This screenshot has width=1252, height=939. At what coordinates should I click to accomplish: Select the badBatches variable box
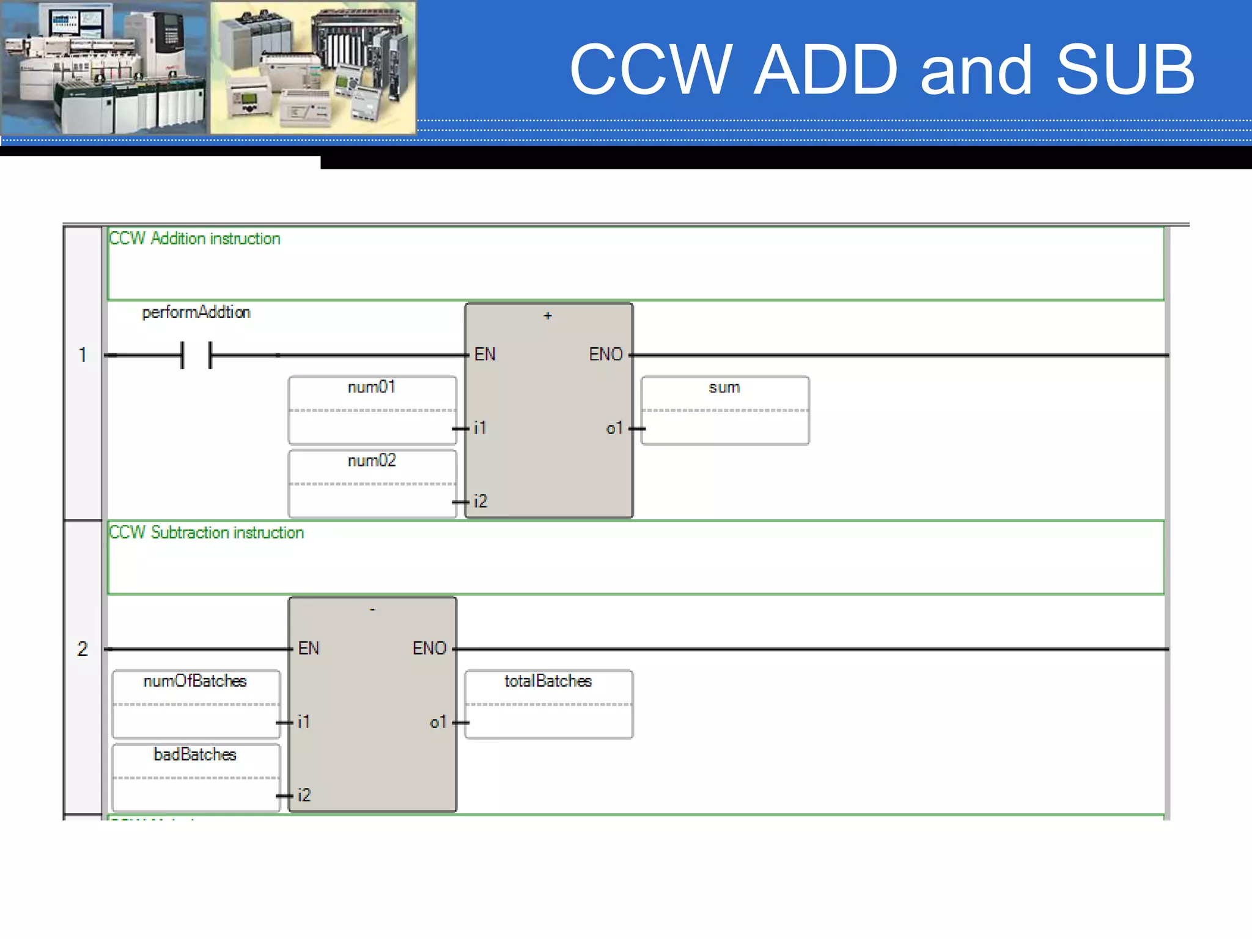tap(196, 776)
